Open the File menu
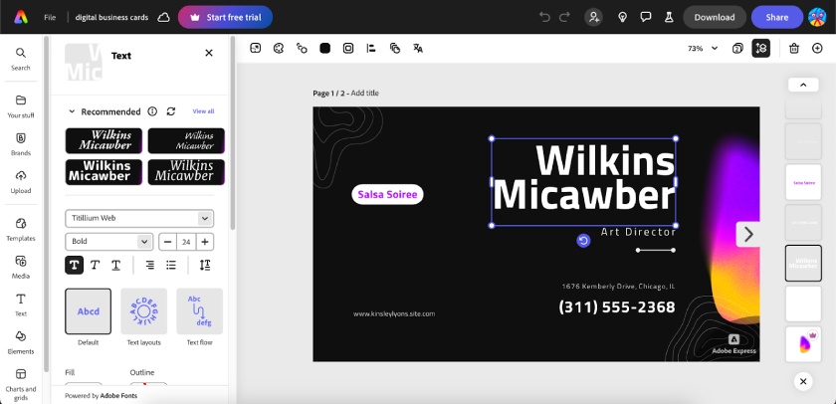 (x=50, y=17)
